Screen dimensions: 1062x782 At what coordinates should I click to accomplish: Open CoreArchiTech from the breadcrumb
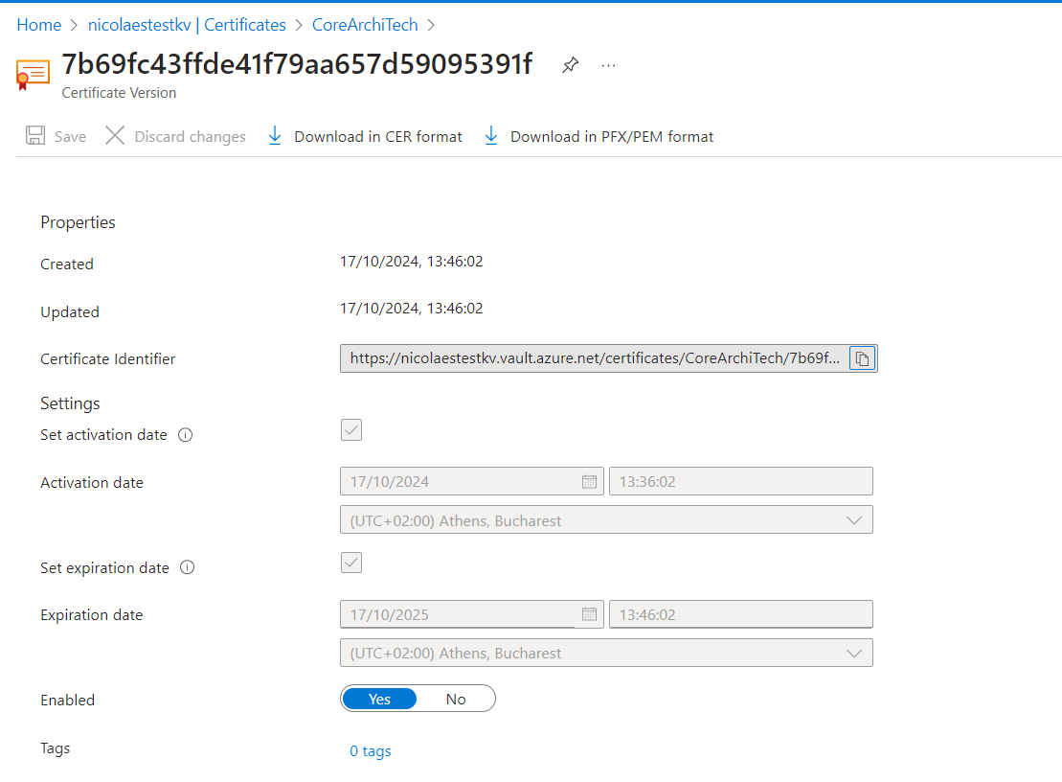364,24
